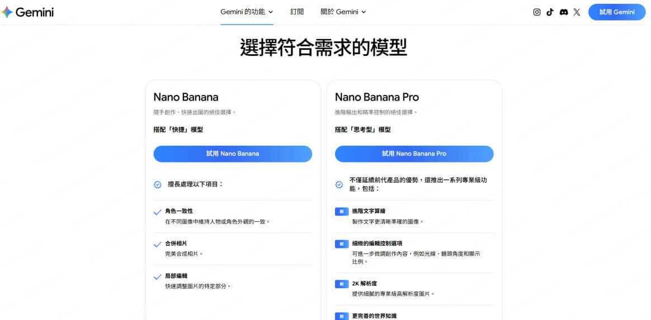The image size is (651, 320).
Task: Click the 試用 Nano Banana button
Action: click(233, 154)
